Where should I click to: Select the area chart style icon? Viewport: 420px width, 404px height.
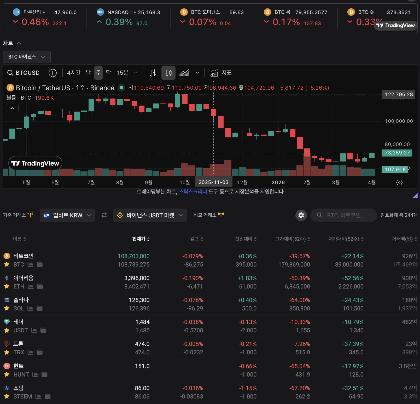click(184, 73)
